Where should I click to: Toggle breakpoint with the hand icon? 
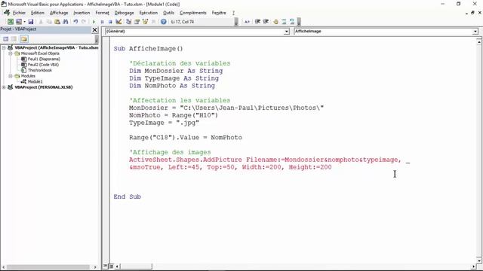click(275, 22)
